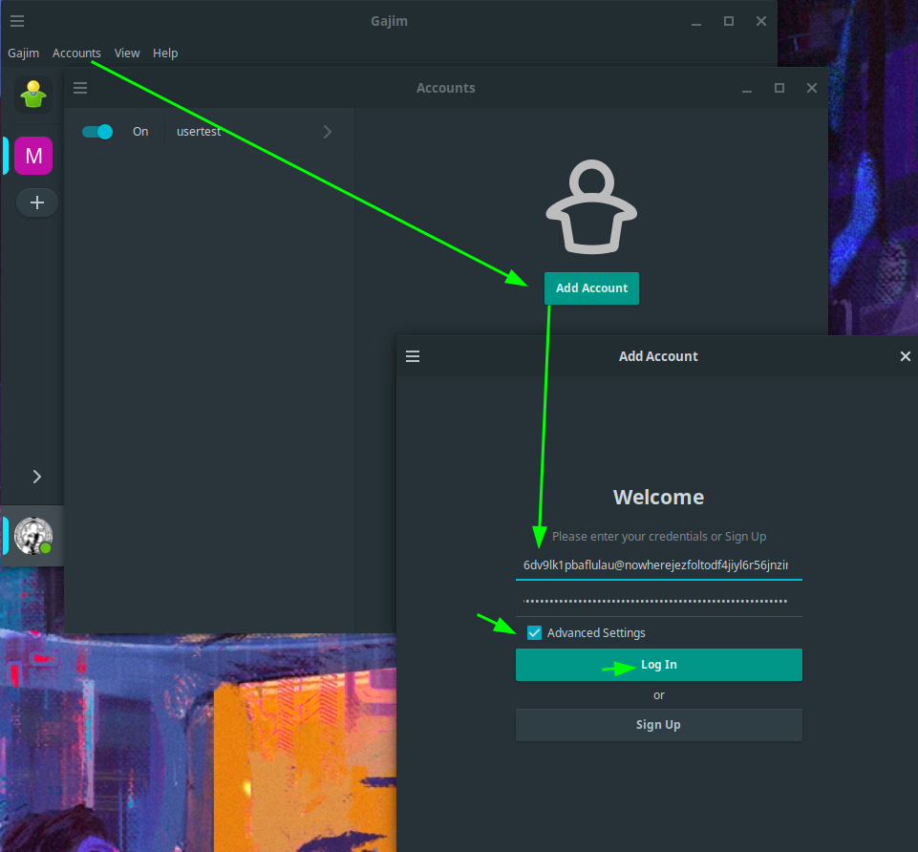Maximize the Accounts window
The height and width of the screenshot is (852, 918).
(779, 88)
